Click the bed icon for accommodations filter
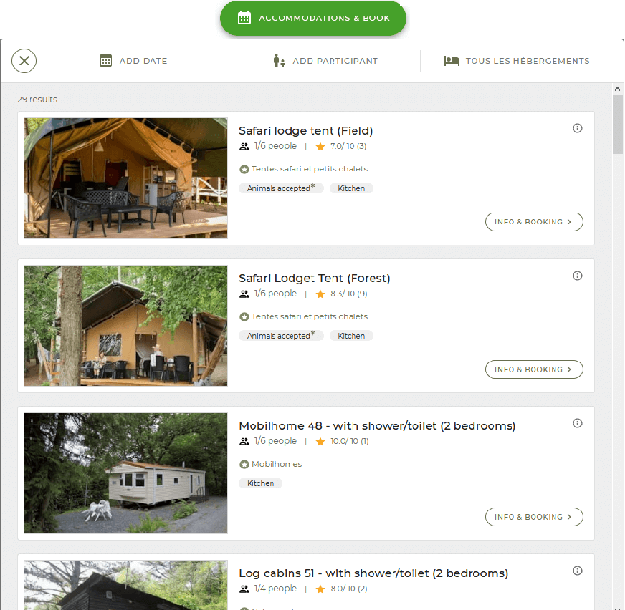 [x=452, y=61]
